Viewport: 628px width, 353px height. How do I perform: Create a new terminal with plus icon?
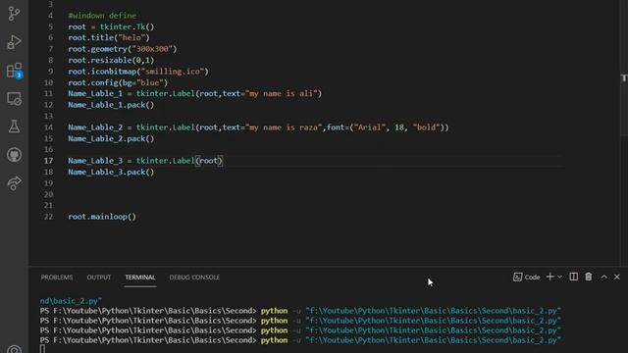click(x=549, y=277)
